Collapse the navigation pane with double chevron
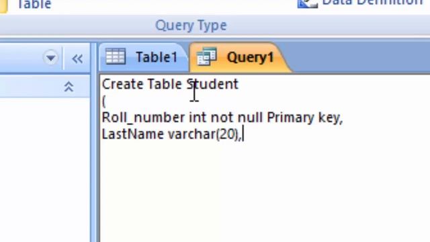The height and width of the screenshot is (242, 430). (77, 58)
